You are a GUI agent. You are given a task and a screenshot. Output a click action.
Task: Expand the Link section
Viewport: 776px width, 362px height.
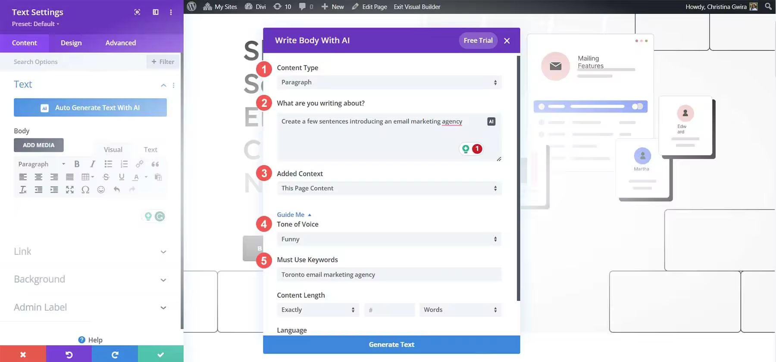tap(163, 252)
